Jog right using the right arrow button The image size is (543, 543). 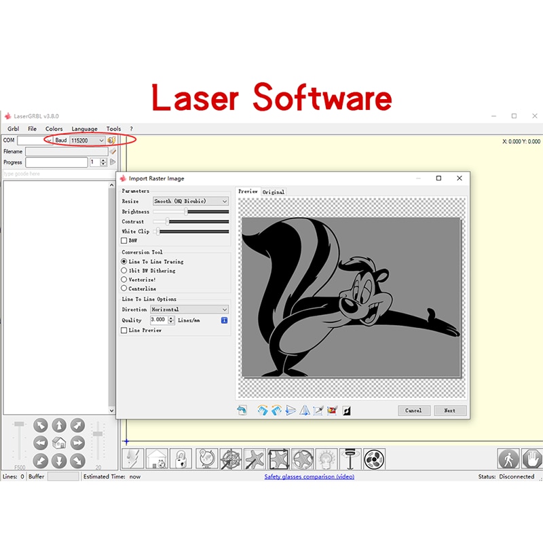click(77, 443)
